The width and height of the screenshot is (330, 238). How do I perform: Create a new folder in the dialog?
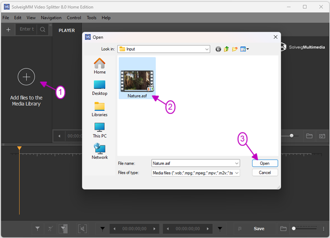[x=234, y=49]
